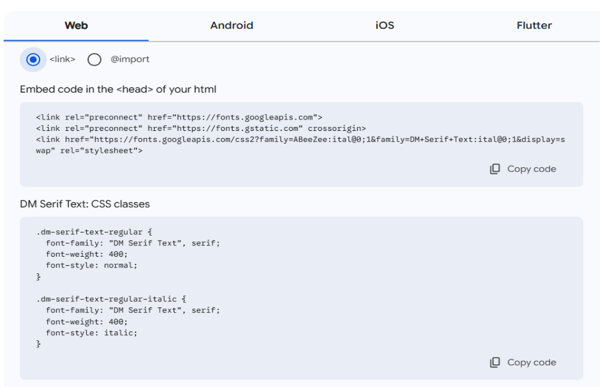This screenshot has width=600, height=387.
Task: Click font-weight: 400 in regular class
Action: (87, 254)
